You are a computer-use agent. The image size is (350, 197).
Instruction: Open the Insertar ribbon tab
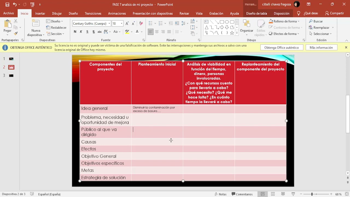coord(40,13)
